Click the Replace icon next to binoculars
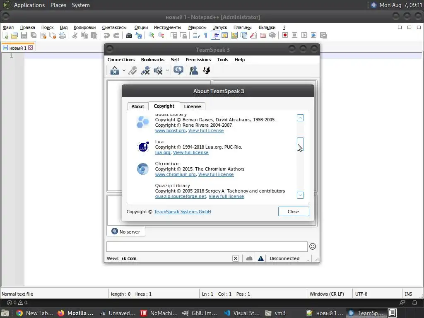Screen dimensions: 424x318 click(x=139, y=35)
